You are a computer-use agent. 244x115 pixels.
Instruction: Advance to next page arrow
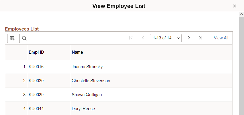[x=189, y=38]
